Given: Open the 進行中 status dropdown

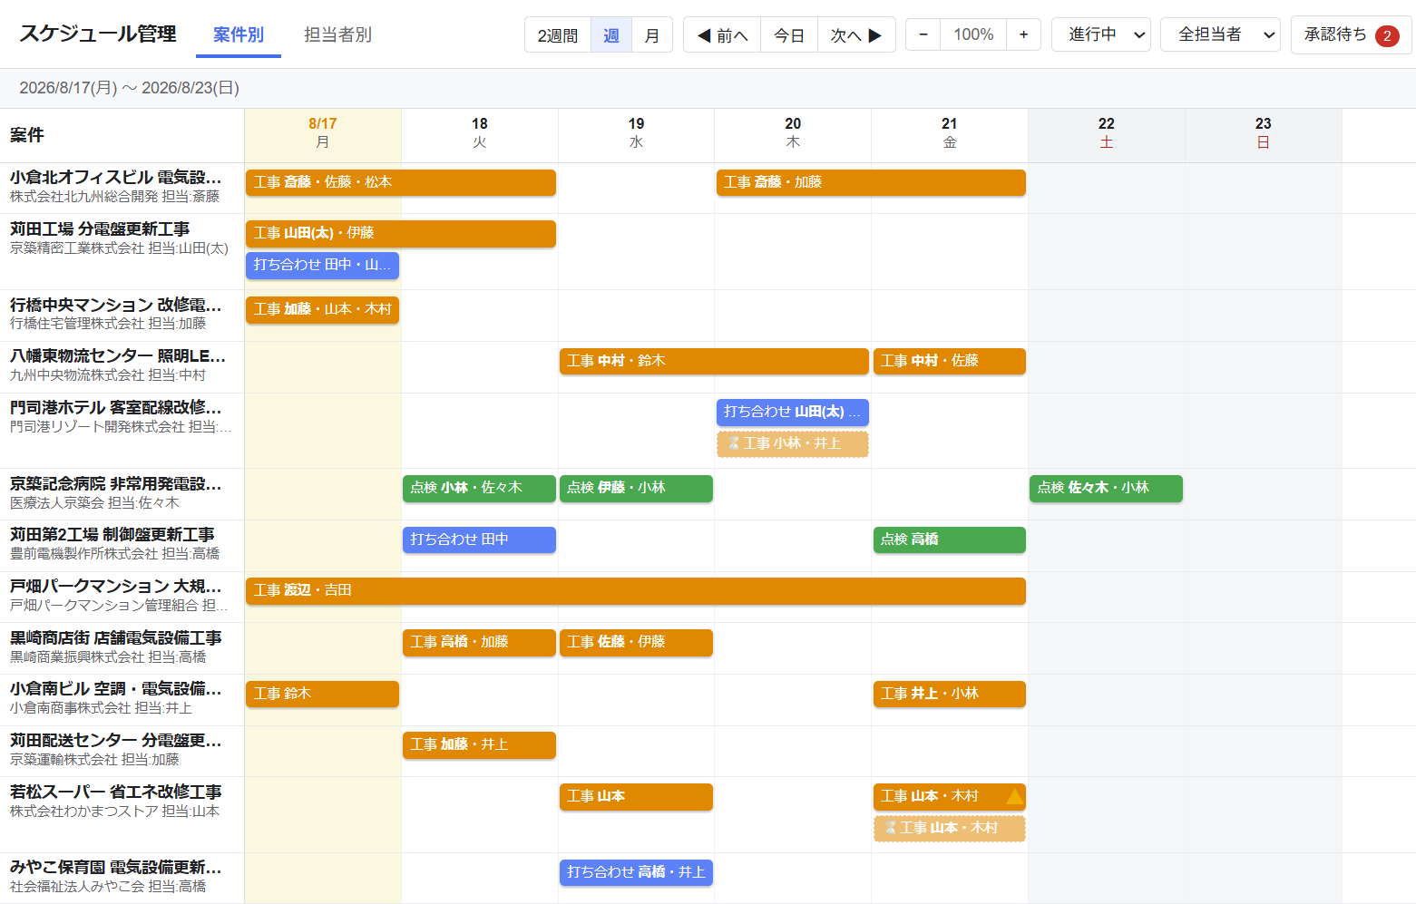Looking at the screenshot, I should pos(1101,34).
